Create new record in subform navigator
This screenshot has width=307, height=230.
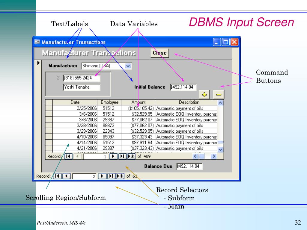(x=131, y=156)
